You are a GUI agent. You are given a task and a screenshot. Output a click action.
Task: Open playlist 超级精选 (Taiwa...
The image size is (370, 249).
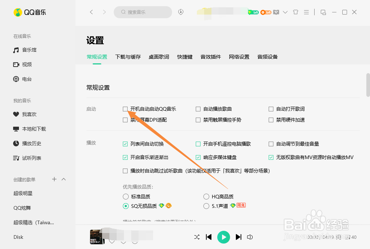click(34, 223)
